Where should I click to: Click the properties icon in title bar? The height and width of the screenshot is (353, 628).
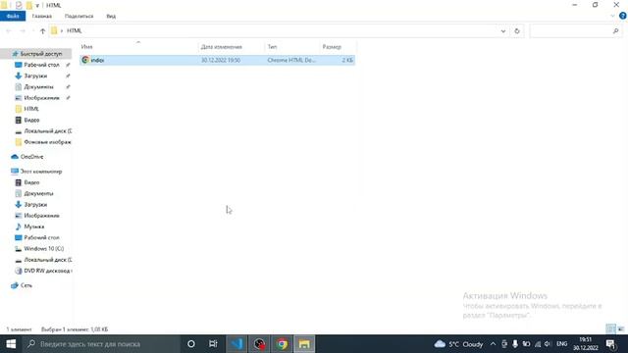19,5
